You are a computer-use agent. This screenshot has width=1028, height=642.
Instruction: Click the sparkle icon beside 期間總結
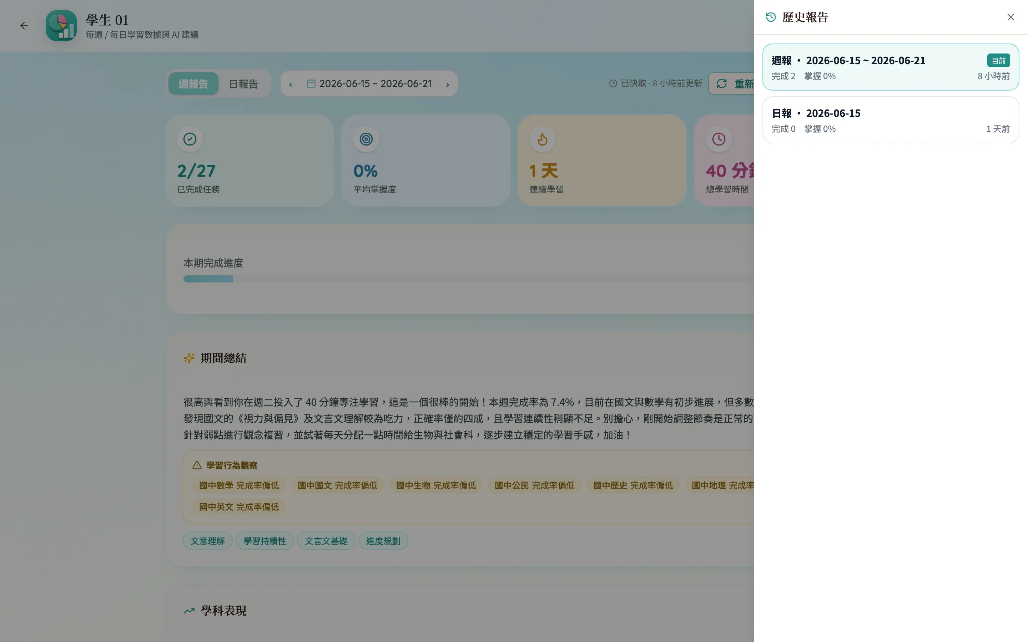[x=189, y=358]
